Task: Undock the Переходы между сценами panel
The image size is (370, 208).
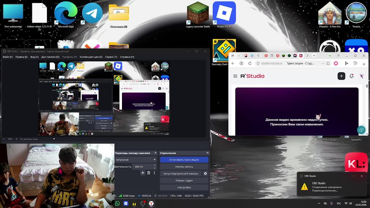Action: [155, 153]
